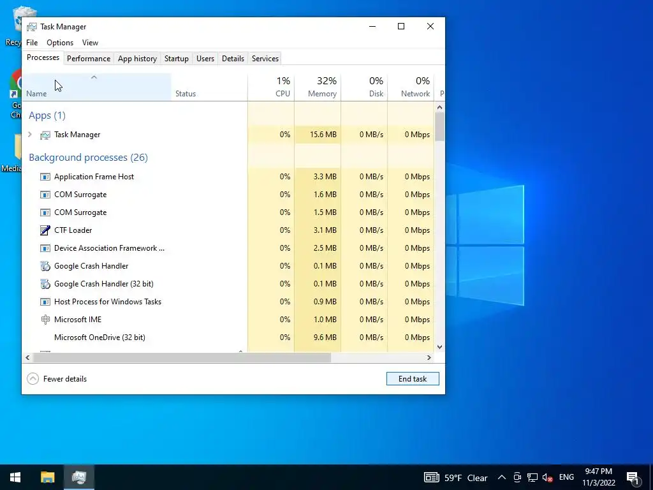This screenshot has width=653, height=490.
Task: Switch to the App history tab
Action: click(138, 59)
